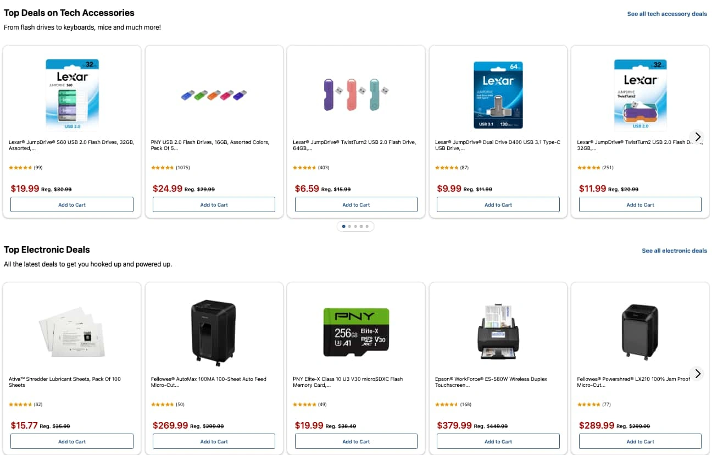The height and width of the screenshot is (455, 712).
Task: Open star ratings for Epson WorkForce ES-580W
Action: pos(447,404)
